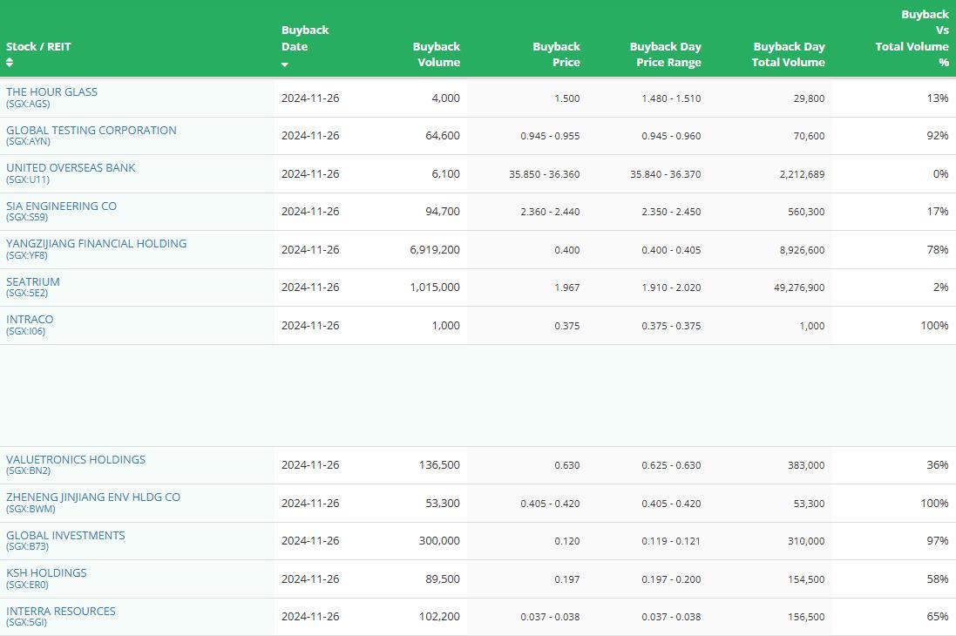Click total volume 2,212,689 cell
The image size is (956, 636).
[802, 173]
